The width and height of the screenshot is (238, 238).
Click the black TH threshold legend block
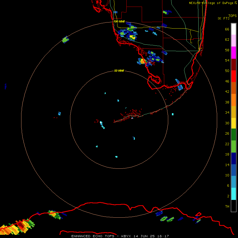(x=234, y=206)
